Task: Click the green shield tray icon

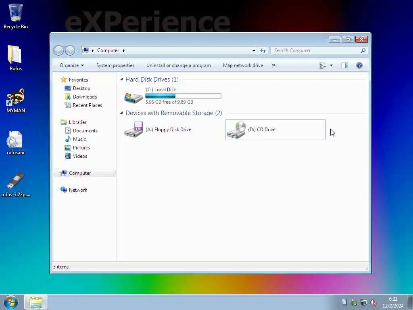Action: [354, 303]
